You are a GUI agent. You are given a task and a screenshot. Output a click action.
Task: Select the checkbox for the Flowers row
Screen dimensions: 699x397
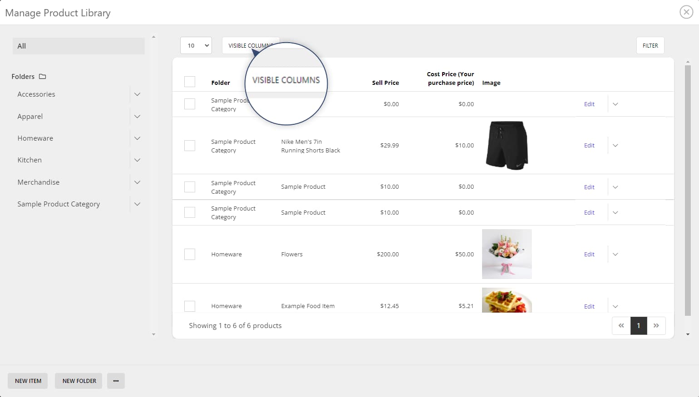tap(190, 254)
